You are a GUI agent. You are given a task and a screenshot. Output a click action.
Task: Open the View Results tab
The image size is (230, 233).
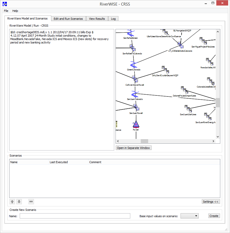97,19
